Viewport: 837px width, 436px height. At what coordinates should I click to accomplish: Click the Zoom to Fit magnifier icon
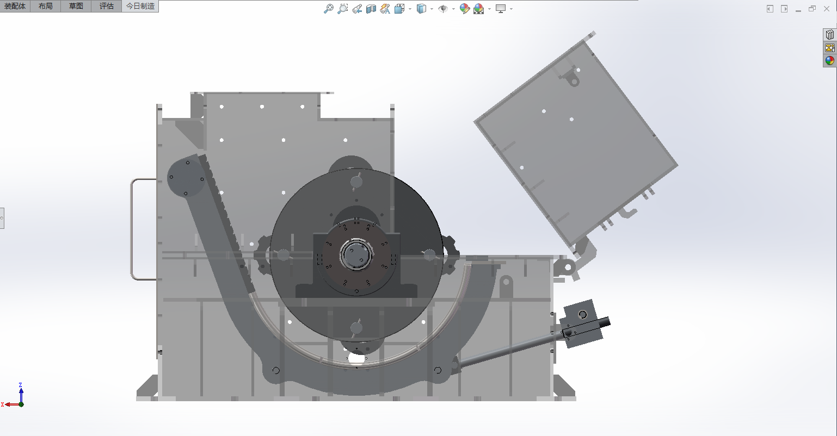coord(329,9)
